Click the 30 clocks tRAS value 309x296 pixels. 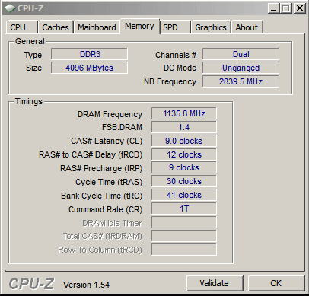click(184, 181)
